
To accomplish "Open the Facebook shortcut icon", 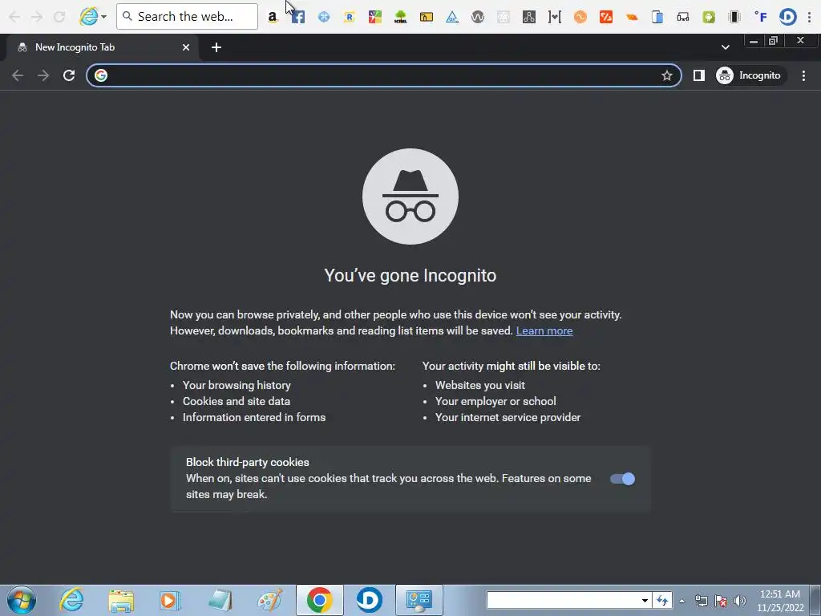I will click(298, 17).
